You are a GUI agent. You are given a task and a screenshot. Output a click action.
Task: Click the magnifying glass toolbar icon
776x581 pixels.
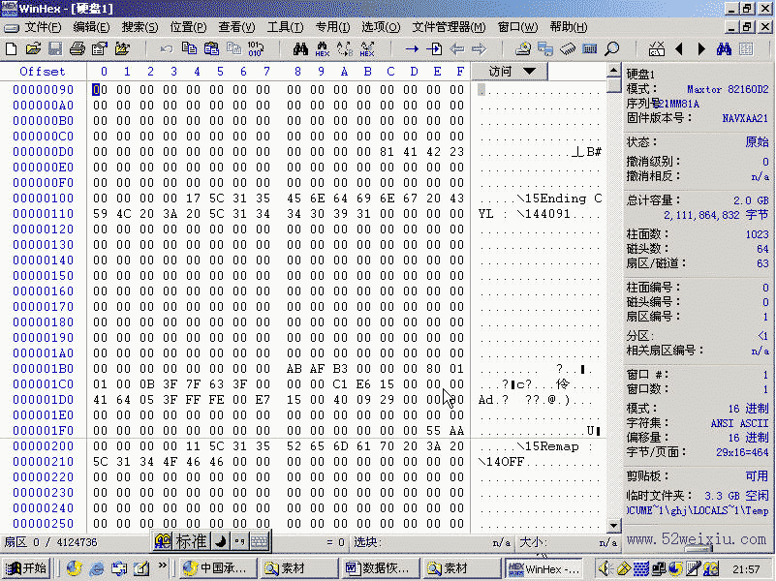(x=612, y=48)
